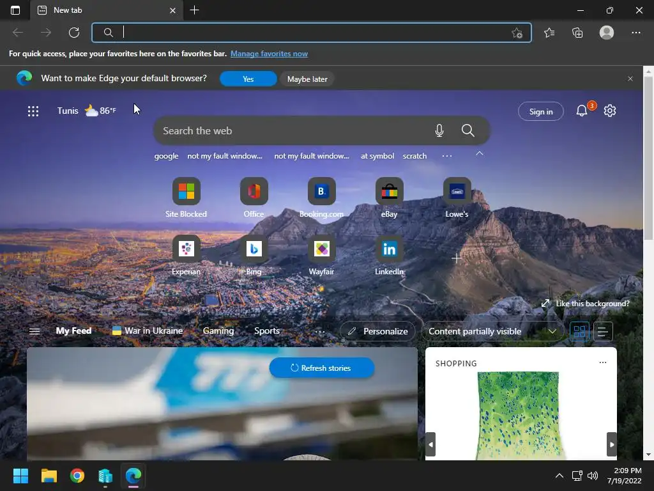
Task: Click Yes to set default browser
Action: tap(248, 79)
